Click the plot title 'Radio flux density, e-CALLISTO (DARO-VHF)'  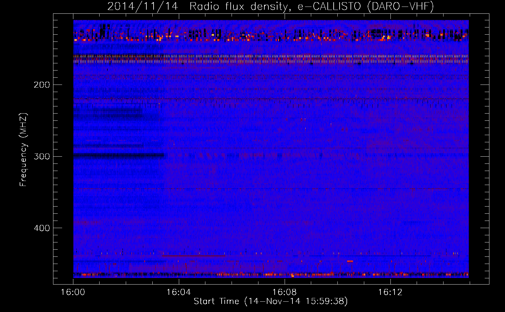point(311,6)
